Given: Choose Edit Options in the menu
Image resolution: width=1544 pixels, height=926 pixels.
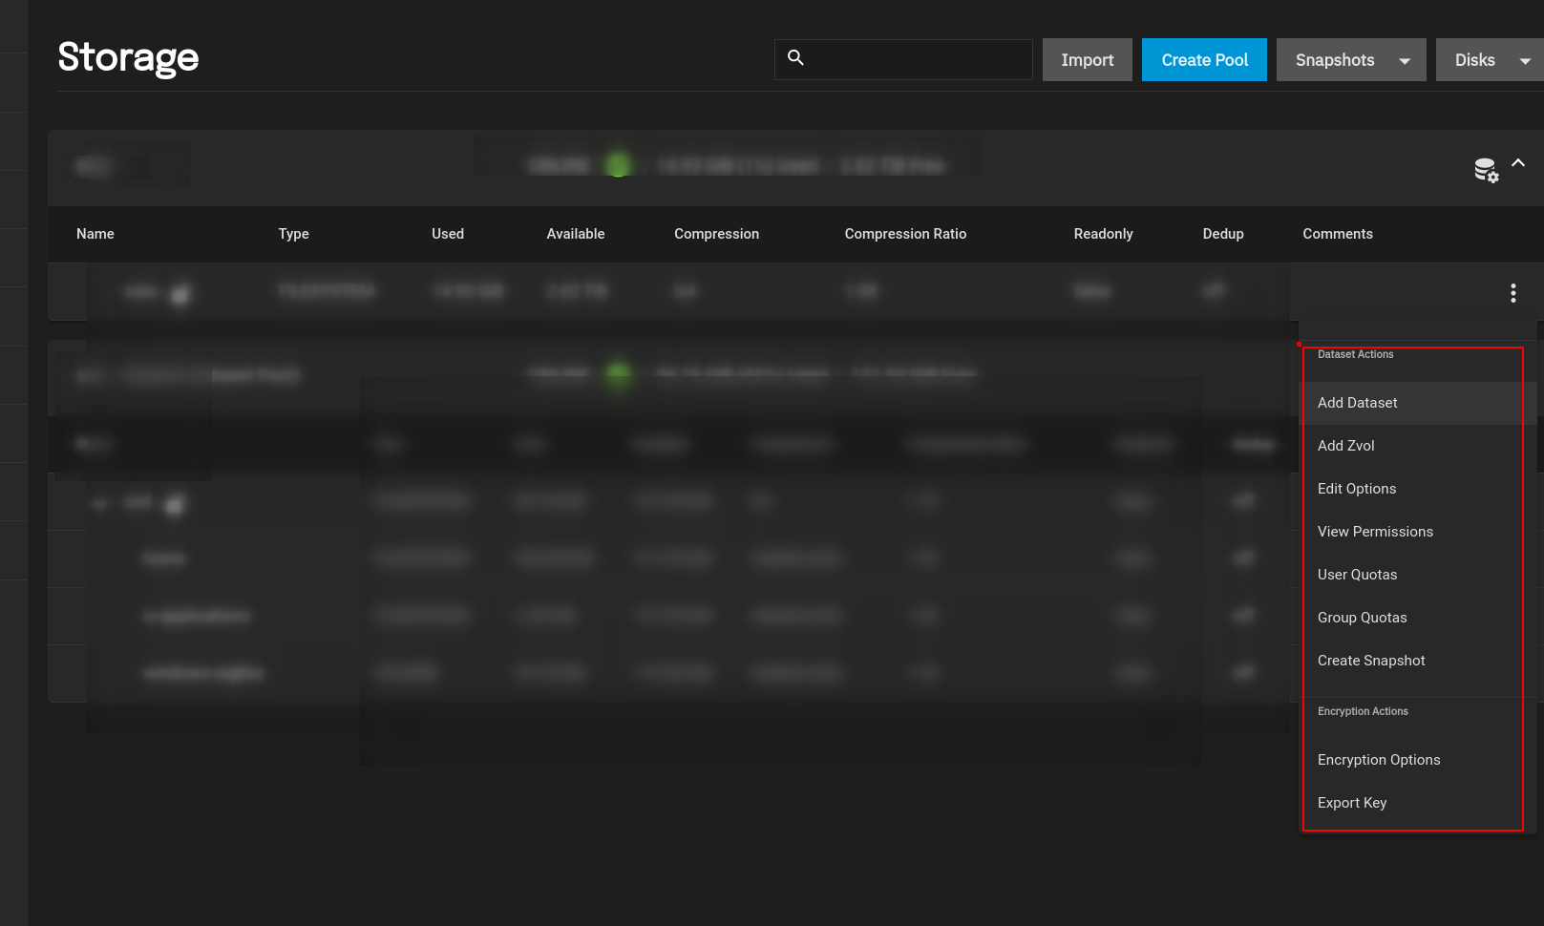Looking at the screenshot, I should pyautogui.click(x=1418, y=489).
